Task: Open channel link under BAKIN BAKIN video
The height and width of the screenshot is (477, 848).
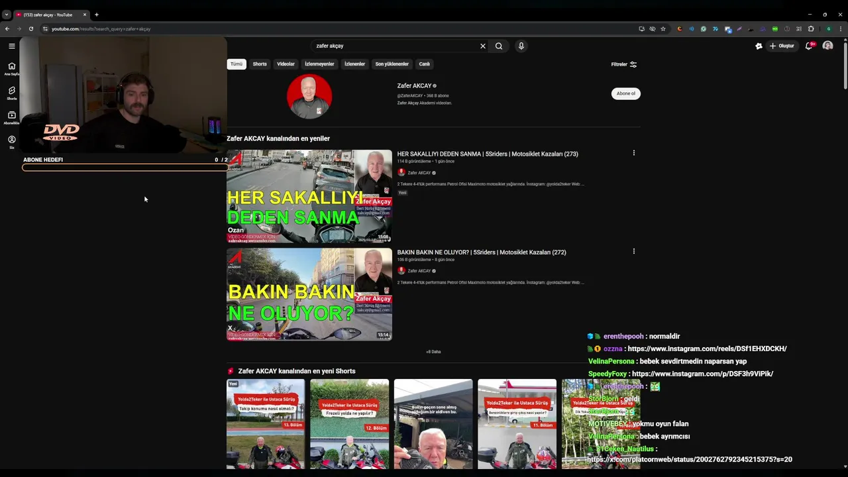Action: coord(419,271)
